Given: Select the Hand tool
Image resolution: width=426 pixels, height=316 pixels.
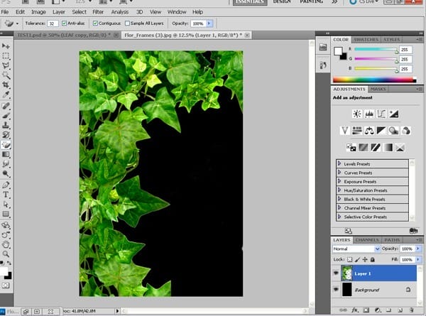Looking at the screenshot, I should click(x=6, y=244).
